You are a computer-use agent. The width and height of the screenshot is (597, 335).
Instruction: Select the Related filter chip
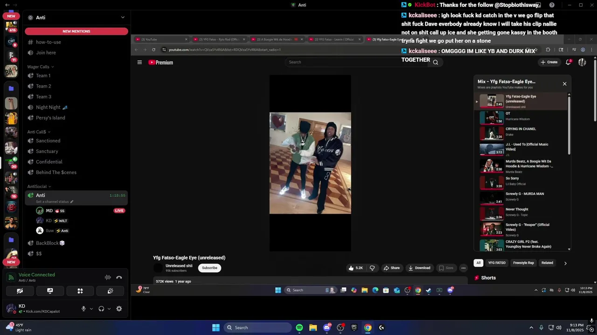point(547,263)
